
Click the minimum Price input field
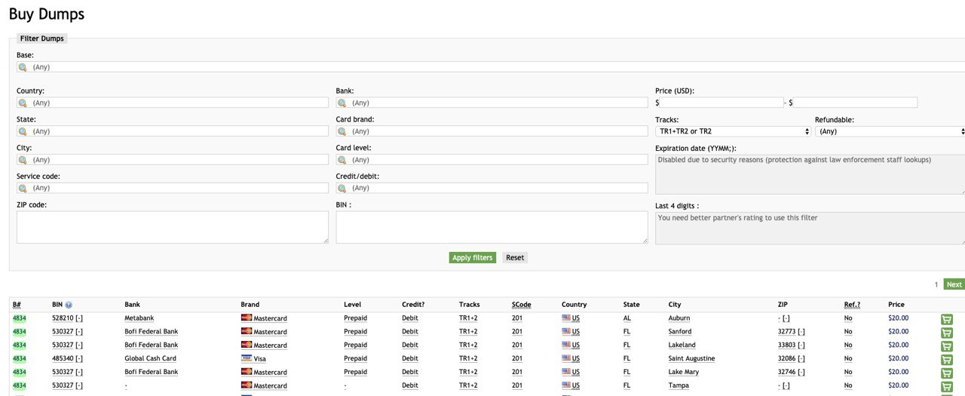point(722,103)
